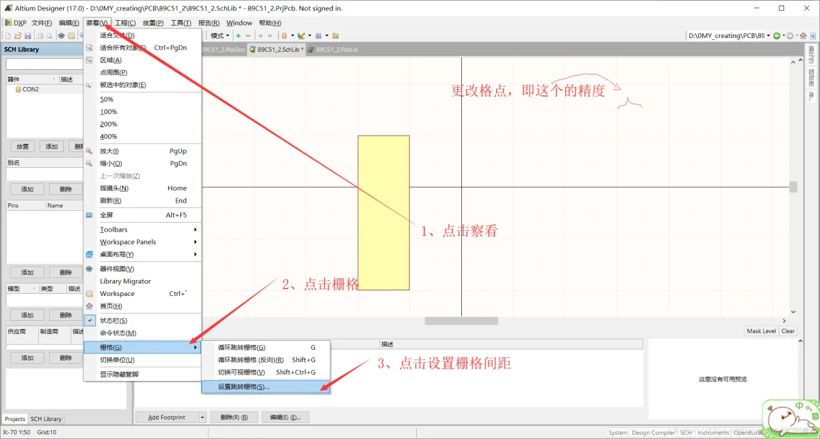
Task: Click the Home page house icon
Action: [x=803, y=36]
